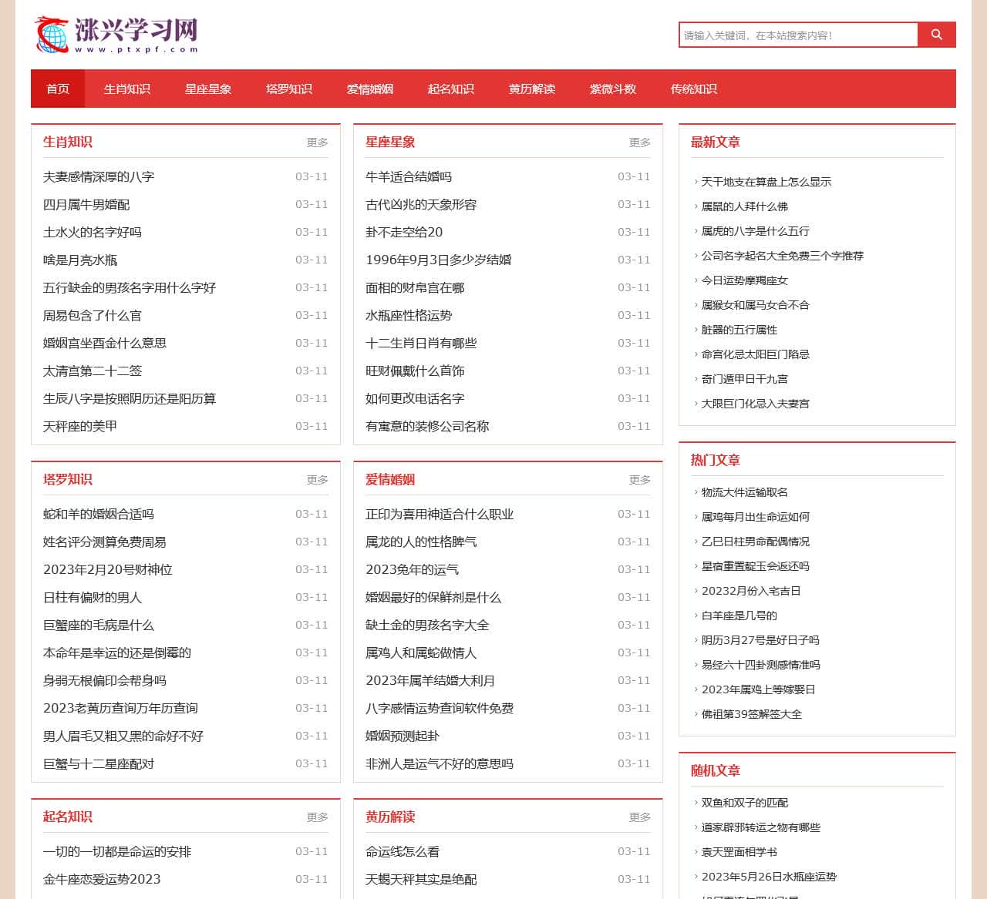Open hot article 物流大件运输取名
Image resolution: width=987 pixels, height=899 pixels.
pyautogui.click(x=745, y=492)
